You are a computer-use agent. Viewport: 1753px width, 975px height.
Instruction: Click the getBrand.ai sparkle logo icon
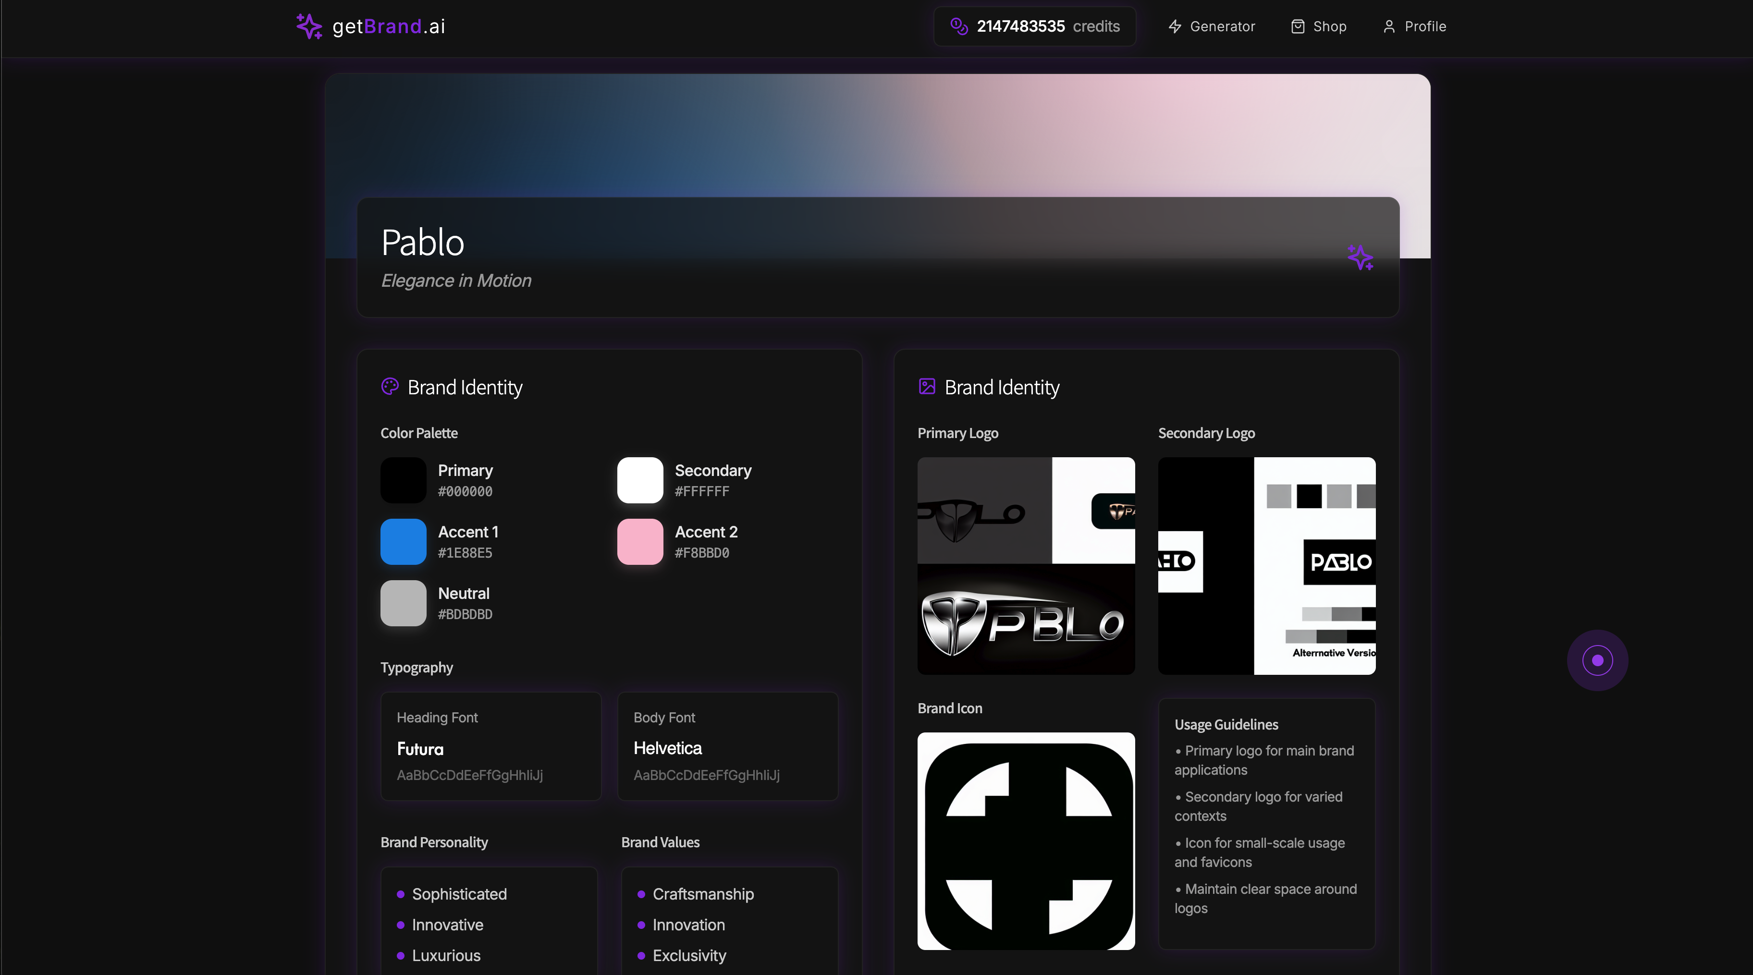[x=309, y=26]
